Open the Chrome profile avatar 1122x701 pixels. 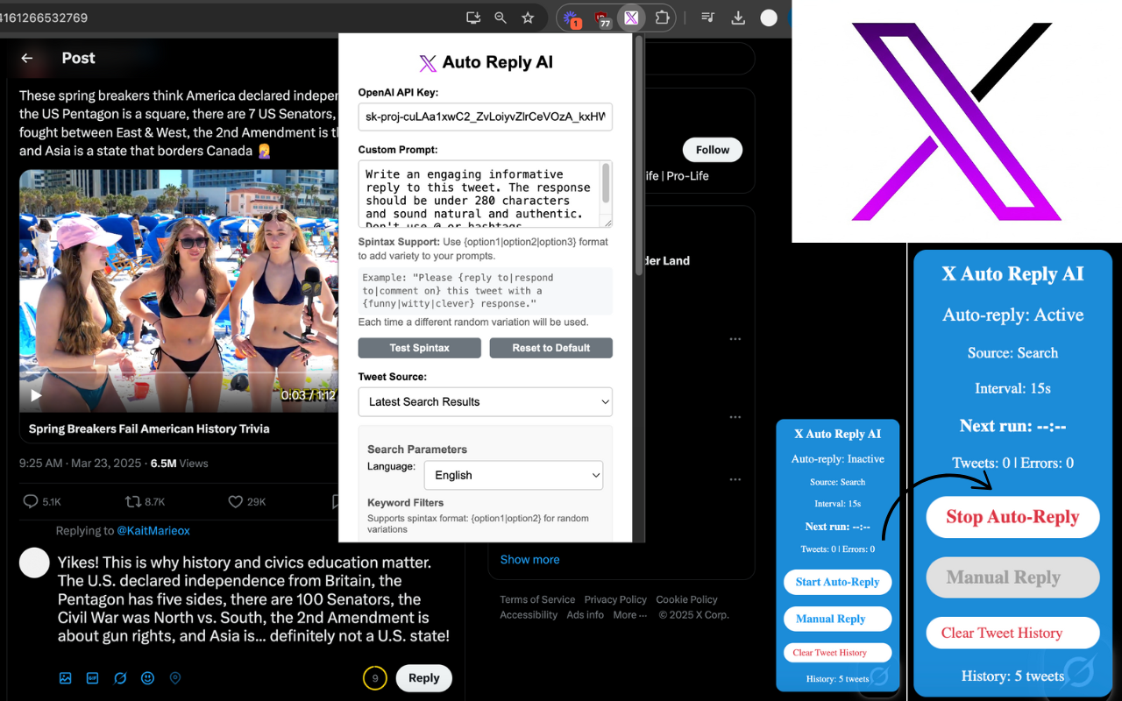[x=769, y=18]
